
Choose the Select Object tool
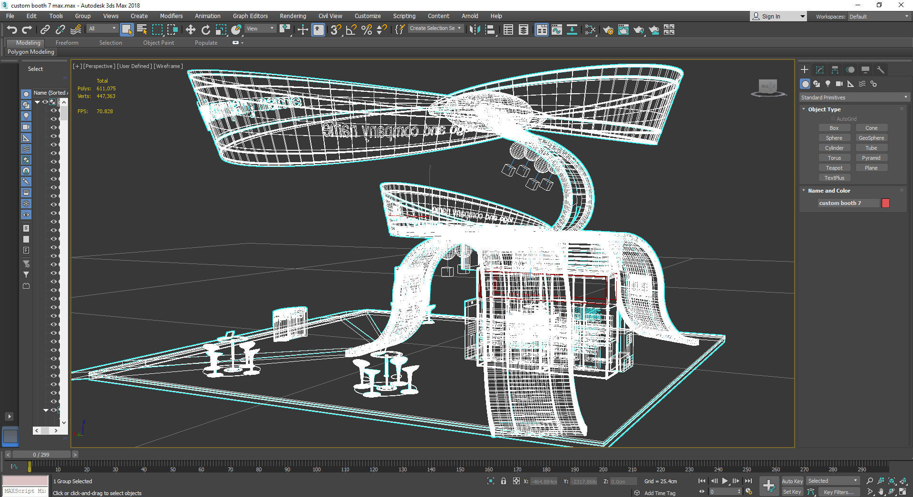tap(126, 30)
